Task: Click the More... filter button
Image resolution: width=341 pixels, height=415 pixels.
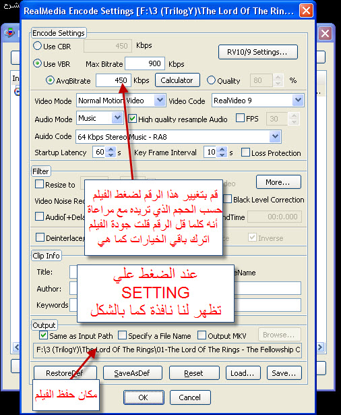Action: pos(278,182)
